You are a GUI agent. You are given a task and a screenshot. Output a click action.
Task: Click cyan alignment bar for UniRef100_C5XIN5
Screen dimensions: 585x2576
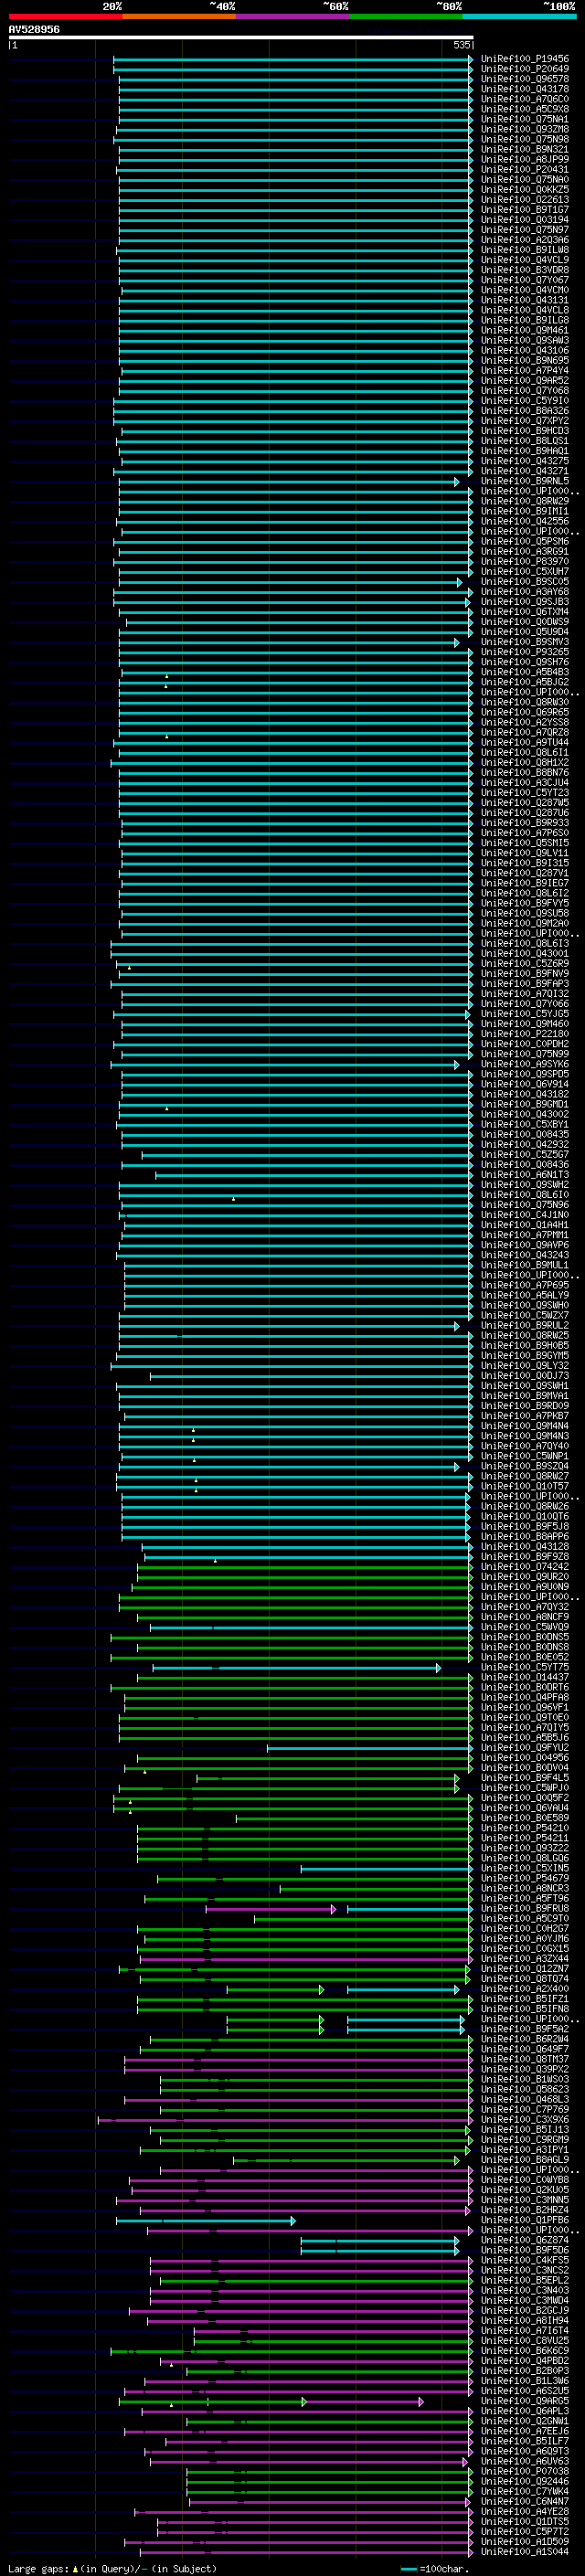pos(385,1869)
